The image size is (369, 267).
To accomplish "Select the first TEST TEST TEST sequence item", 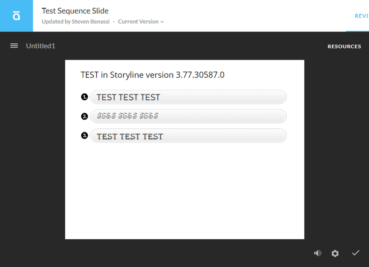I will tap(188, 97).
